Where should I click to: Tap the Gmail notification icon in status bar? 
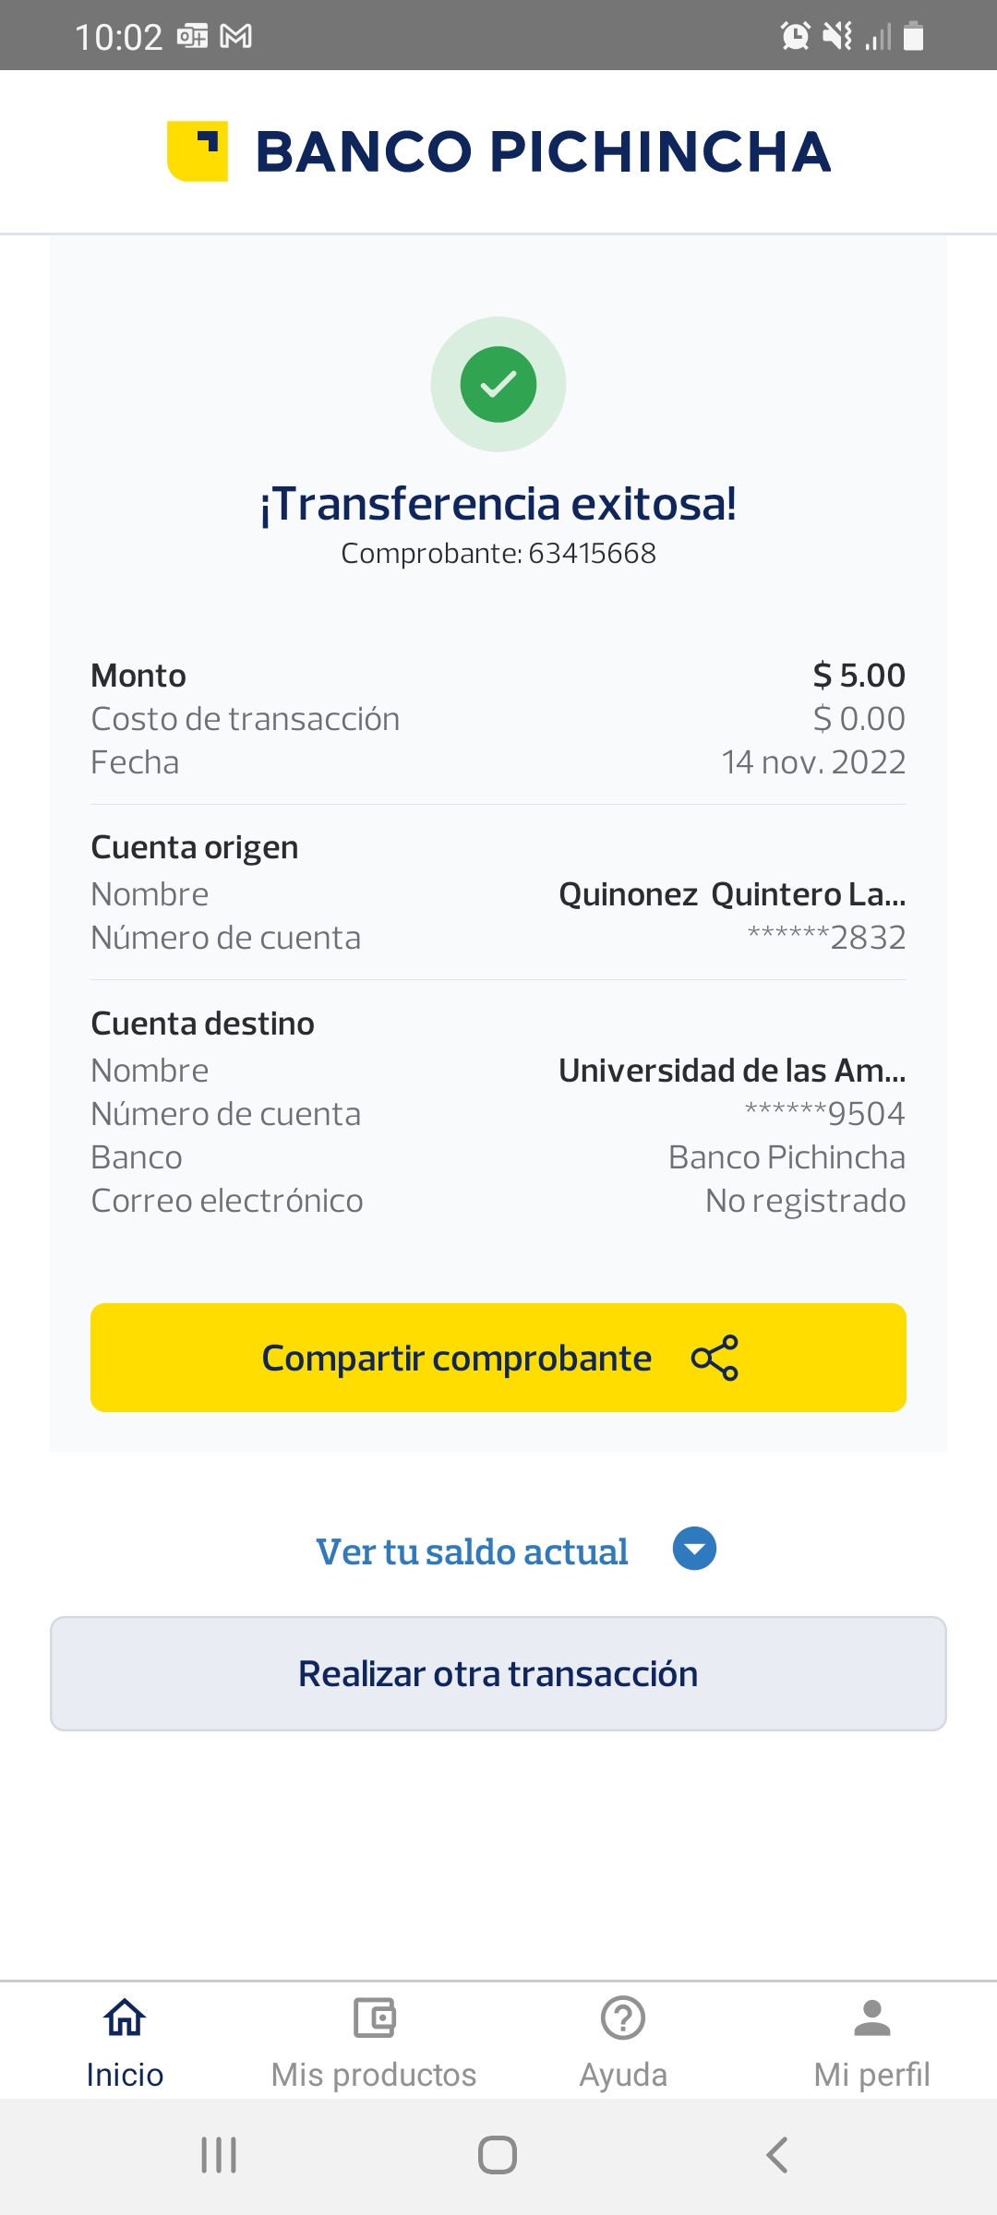coord(236,37)
